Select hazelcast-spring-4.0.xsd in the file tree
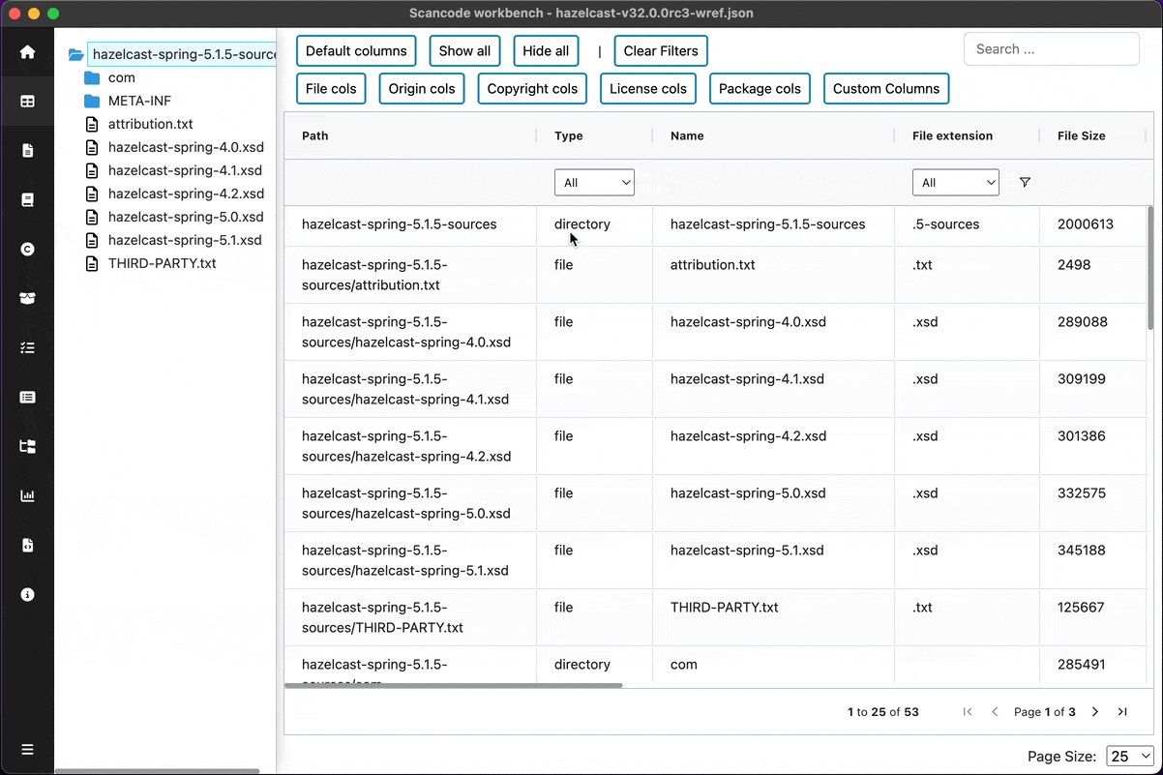This screenshot has height=775, width=1163. [x=186, y=147]
